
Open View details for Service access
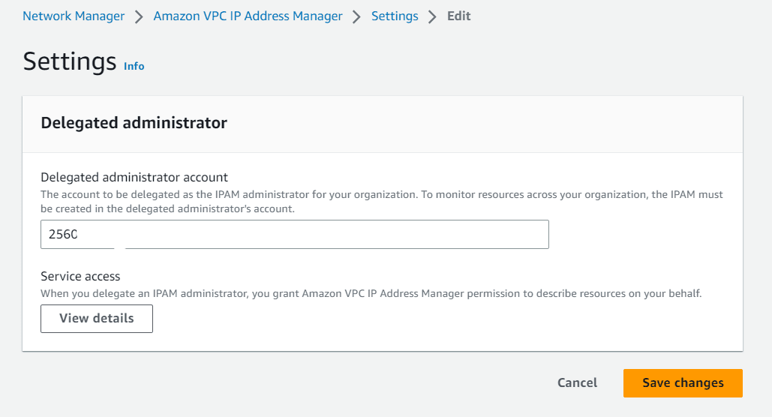(97, 319)
